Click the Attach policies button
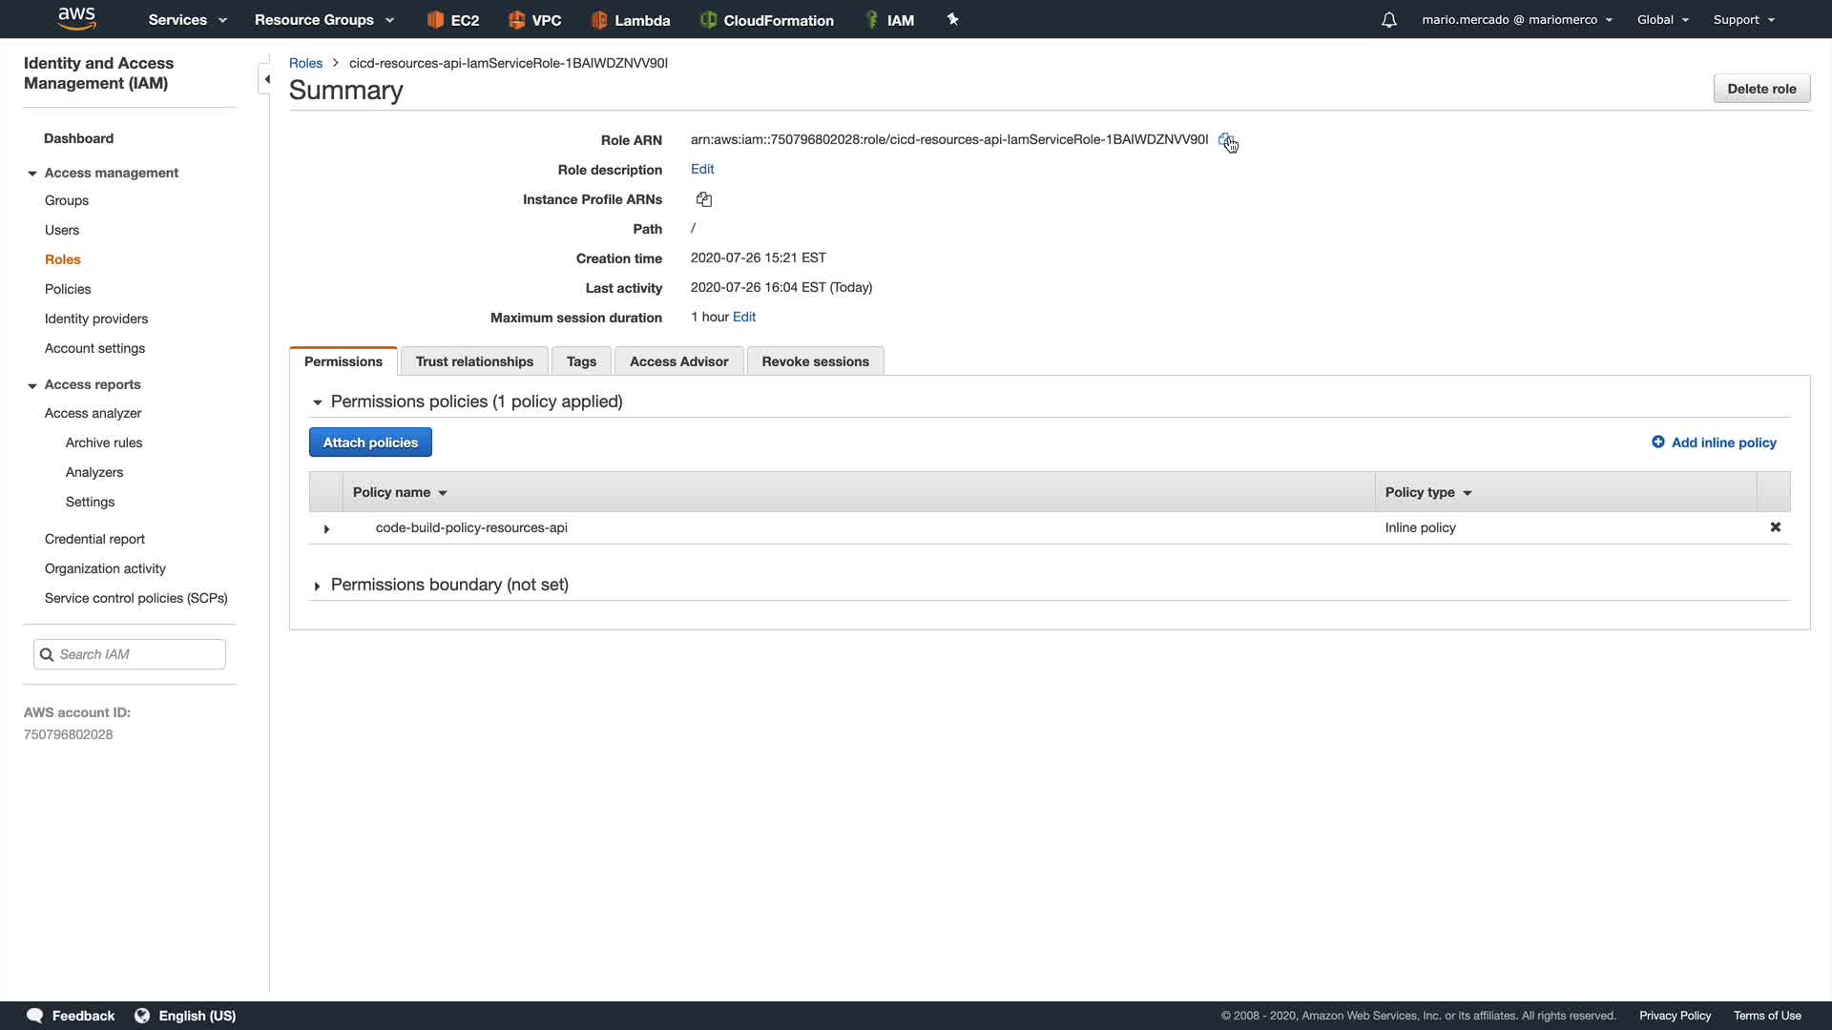Screen dimensions: 1832x1030 coord(370,443)
